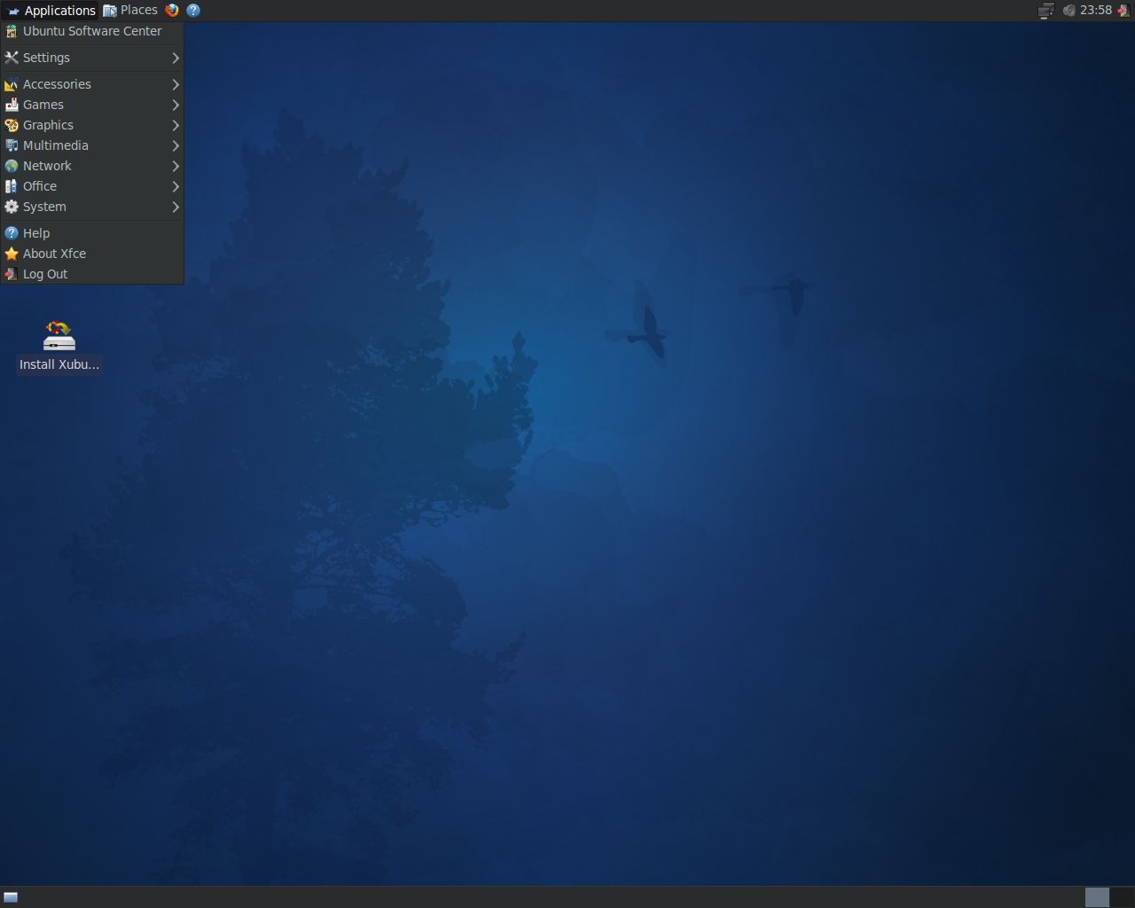Image resolution: width=1135 pixels, height=908 pixels.
Task: Open Ubuntu Software Center from the menu
Action: point(92,31)
